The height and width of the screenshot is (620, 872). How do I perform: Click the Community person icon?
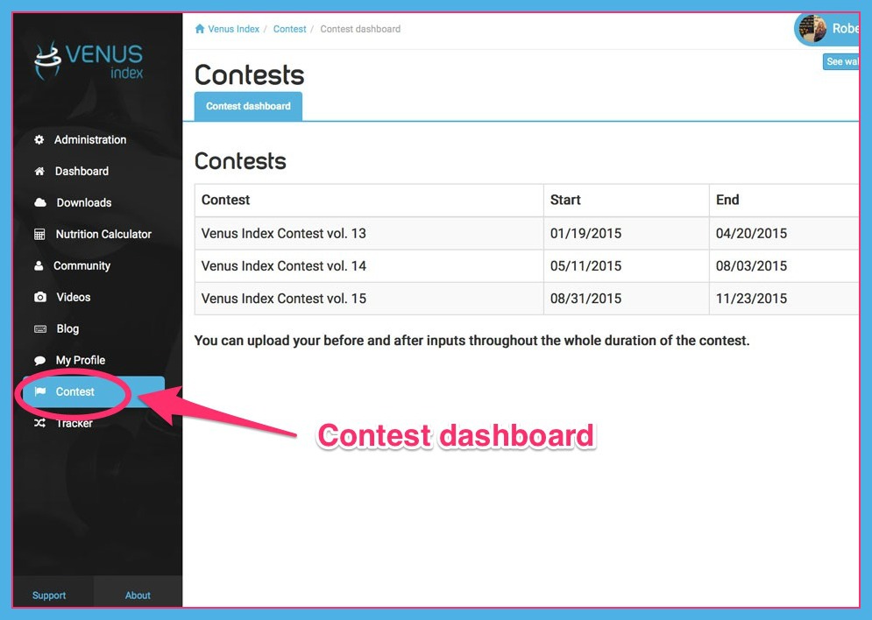tap(39, 265)
